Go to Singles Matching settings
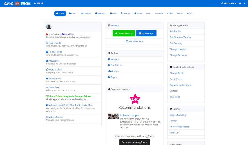 tap(178, 115)
